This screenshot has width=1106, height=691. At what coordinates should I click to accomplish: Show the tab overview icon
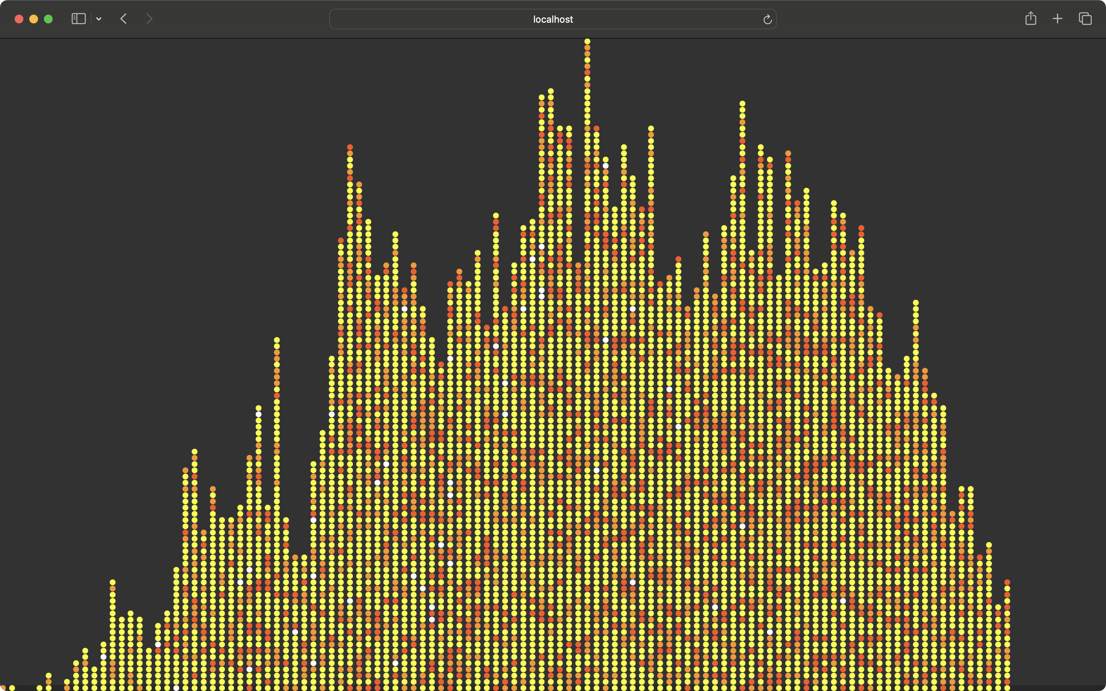pos(1085,19)
